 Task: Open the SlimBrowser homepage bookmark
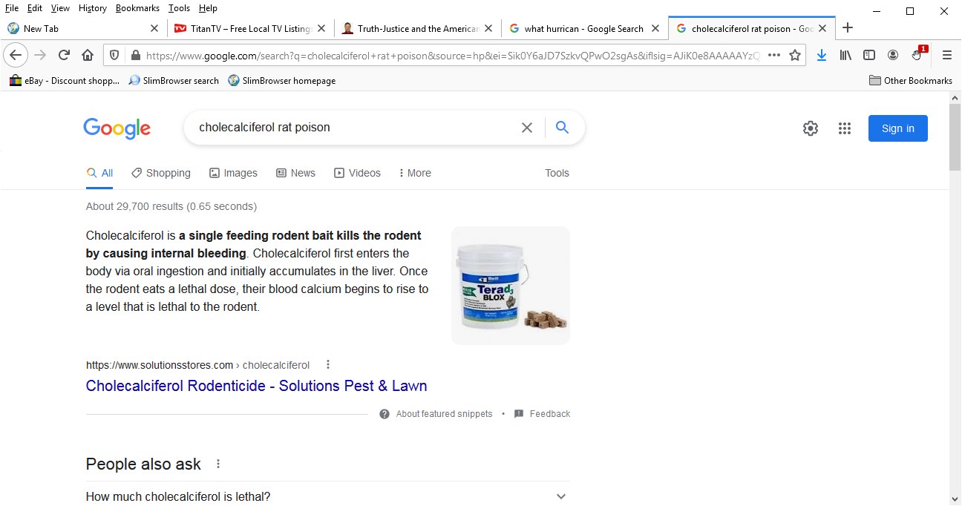282,81
